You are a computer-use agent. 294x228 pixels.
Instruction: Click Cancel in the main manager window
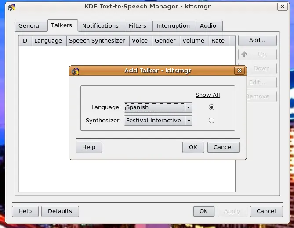click(x=266, y=211)
